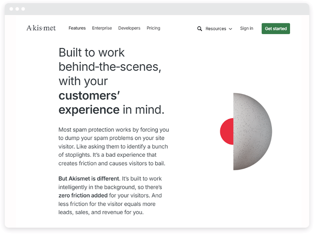Click the 'But Akismet is different' bold text

[x=89, y=179]
